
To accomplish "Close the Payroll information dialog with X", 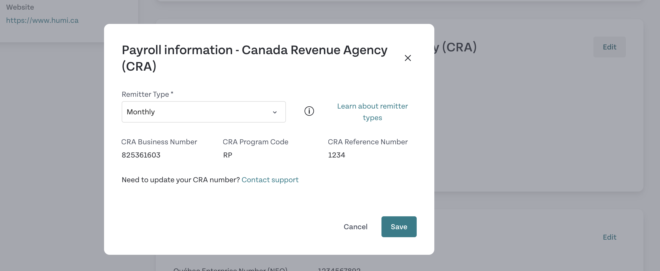I will (x=408, y=58).
